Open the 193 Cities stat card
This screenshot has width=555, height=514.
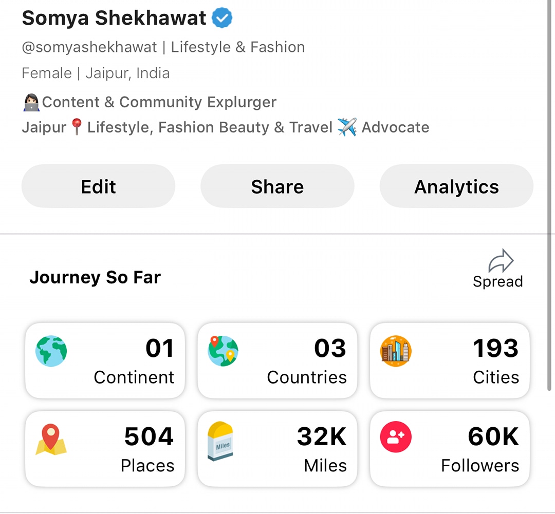click(450, 360)
